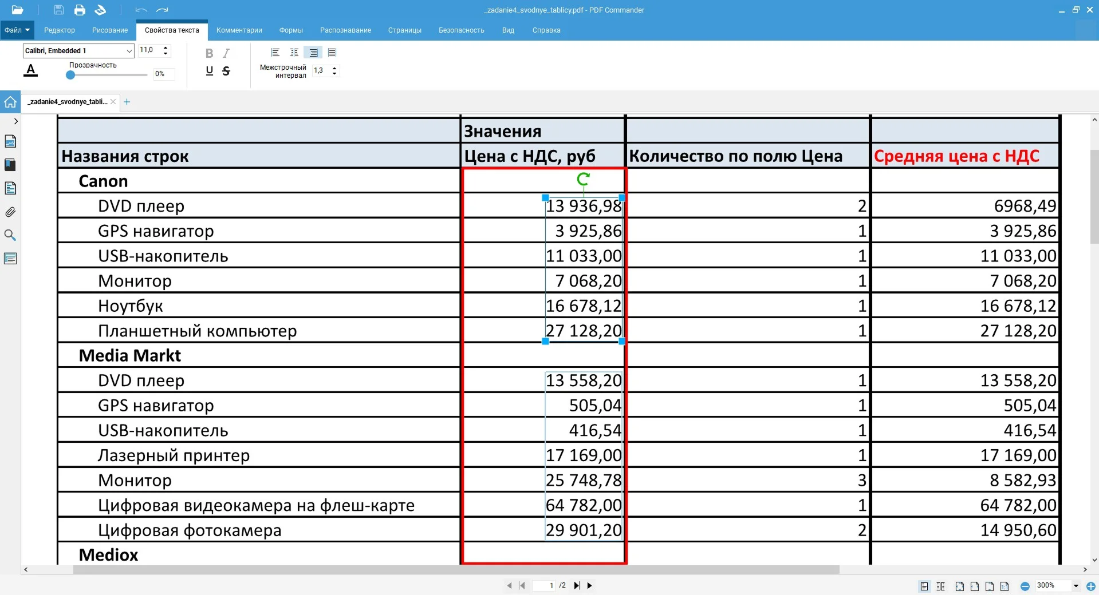
Task: Open the attachments paperclip panel
Action: pyautogui.click(x=10, y=212)
